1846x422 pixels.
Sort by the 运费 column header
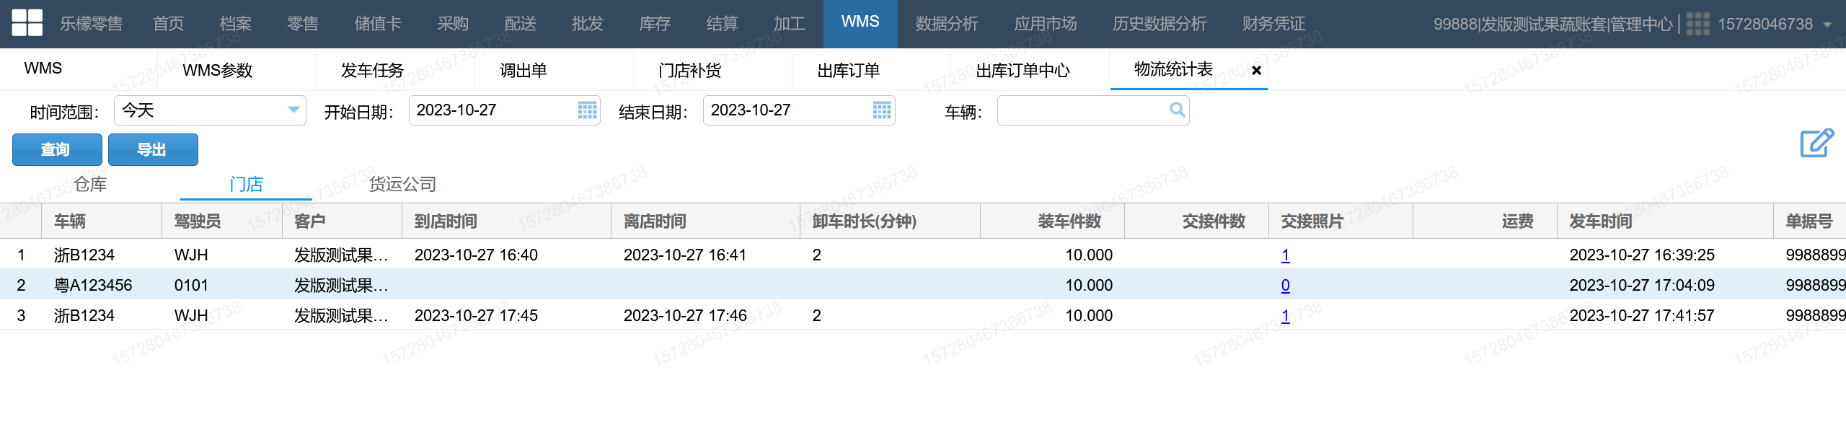coord(1485,221)
